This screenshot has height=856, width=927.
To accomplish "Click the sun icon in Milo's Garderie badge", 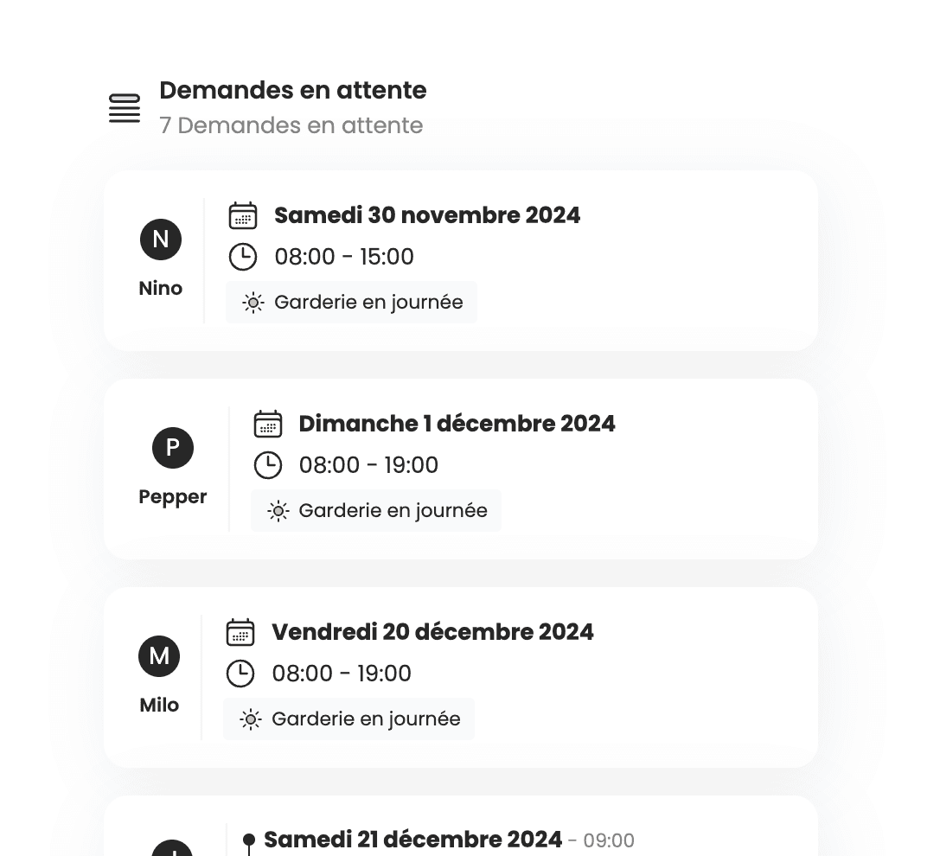I will [250, 719].
